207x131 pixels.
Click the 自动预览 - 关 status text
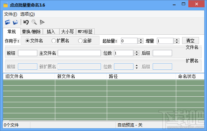coord(130,125)
